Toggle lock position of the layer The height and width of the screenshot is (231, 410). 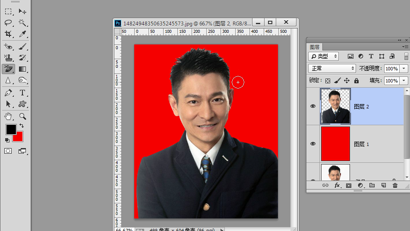347,81
